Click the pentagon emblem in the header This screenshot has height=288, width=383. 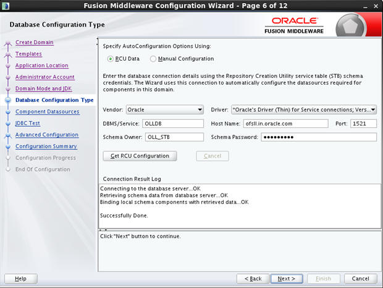350,27
